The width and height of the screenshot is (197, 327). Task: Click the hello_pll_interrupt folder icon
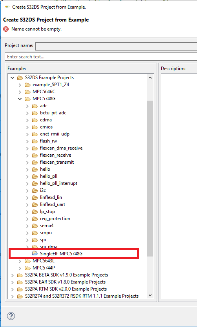[35, 183]
